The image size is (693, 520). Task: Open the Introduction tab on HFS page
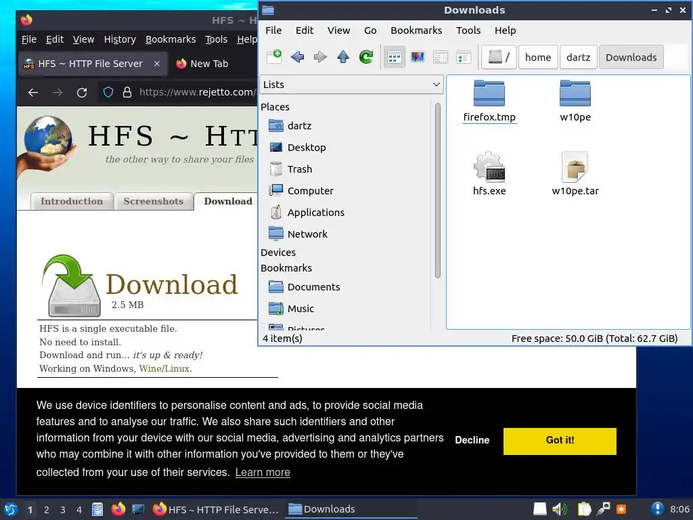coord(72,201)
